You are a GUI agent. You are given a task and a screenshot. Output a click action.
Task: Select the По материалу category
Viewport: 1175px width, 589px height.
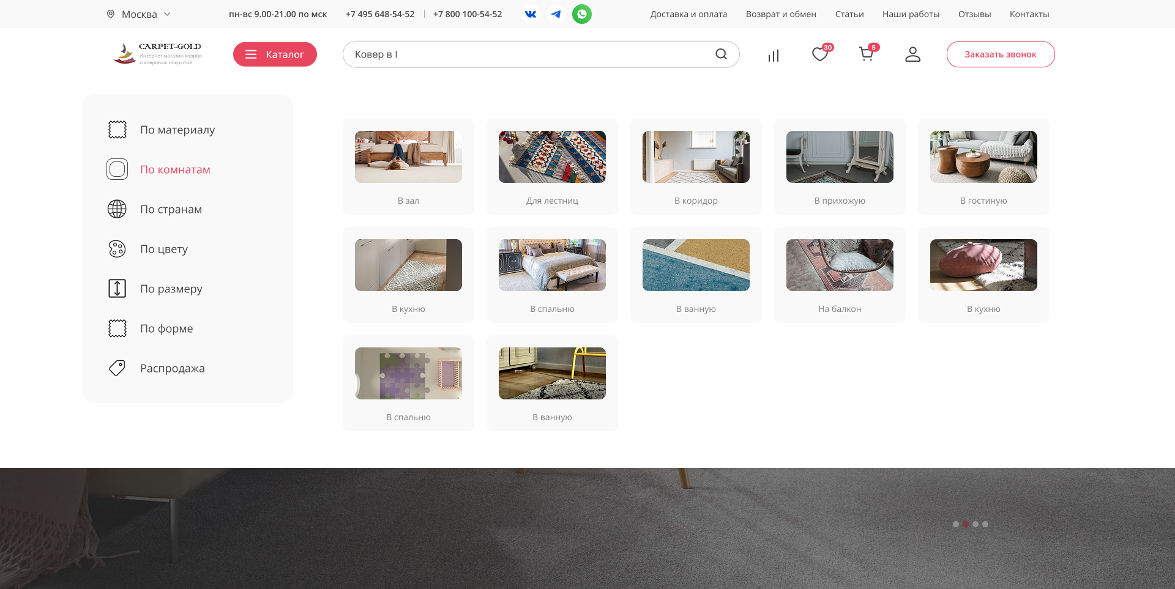[x=177, y=130]
